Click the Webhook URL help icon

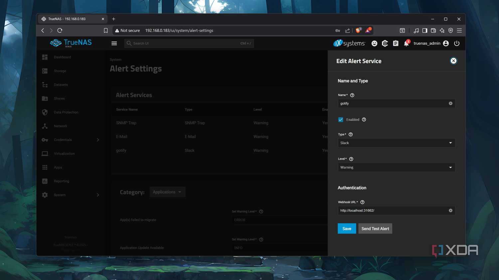(x=363, y=202)
